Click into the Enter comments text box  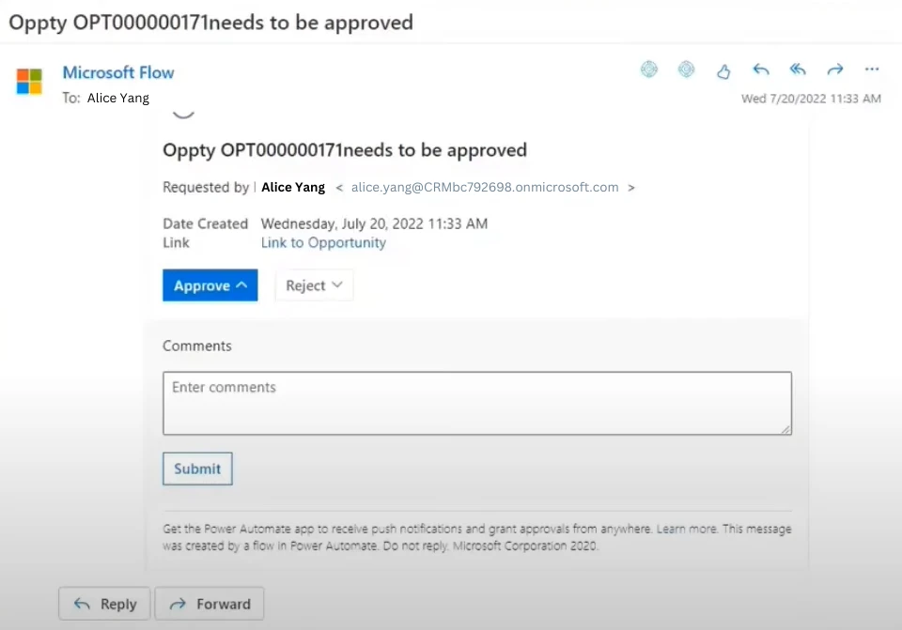tap(476, 404)
